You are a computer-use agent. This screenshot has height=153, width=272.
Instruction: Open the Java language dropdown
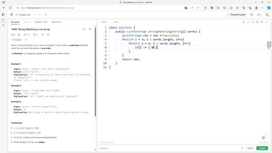point(104,22)
